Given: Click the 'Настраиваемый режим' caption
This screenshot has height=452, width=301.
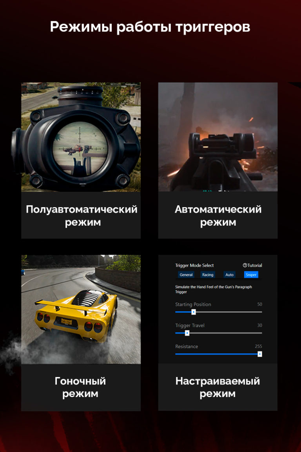Looking at the screenshot, I should click(218, 387).
